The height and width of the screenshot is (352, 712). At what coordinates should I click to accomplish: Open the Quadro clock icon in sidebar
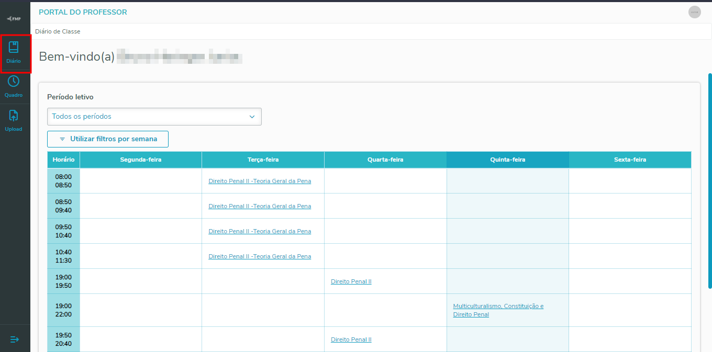coord(14,81)
